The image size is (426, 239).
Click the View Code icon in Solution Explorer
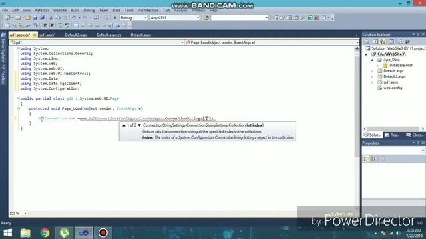391,41
